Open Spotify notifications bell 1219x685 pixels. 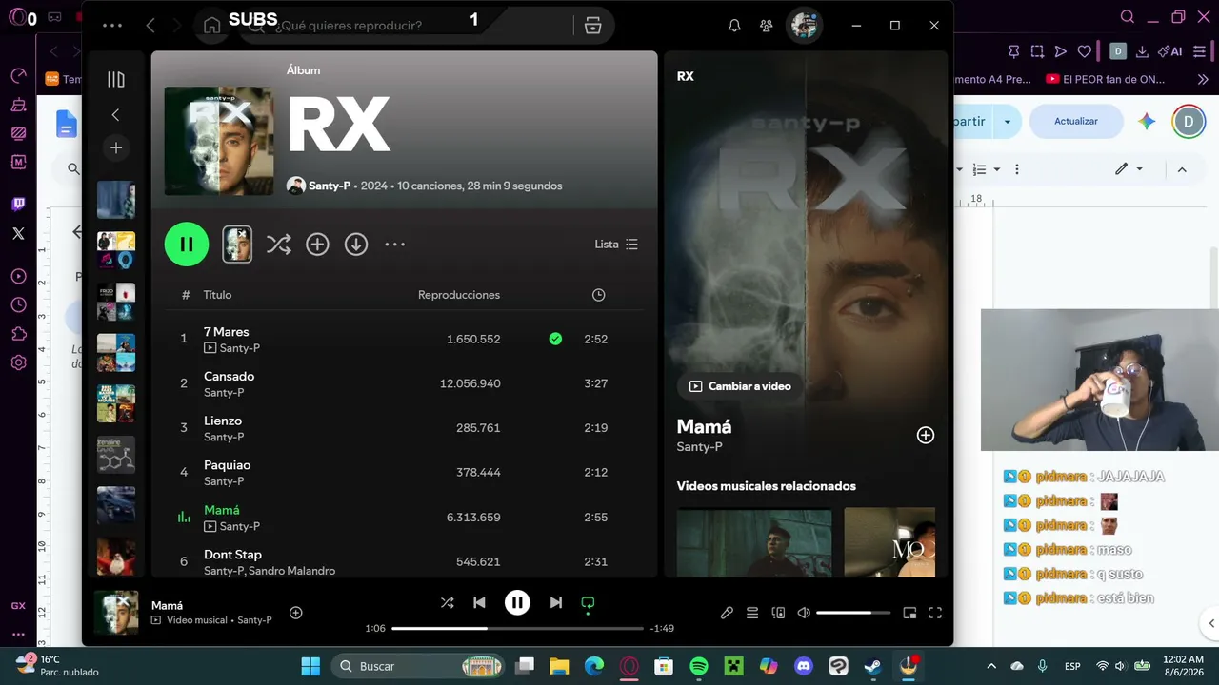point(734,26)
